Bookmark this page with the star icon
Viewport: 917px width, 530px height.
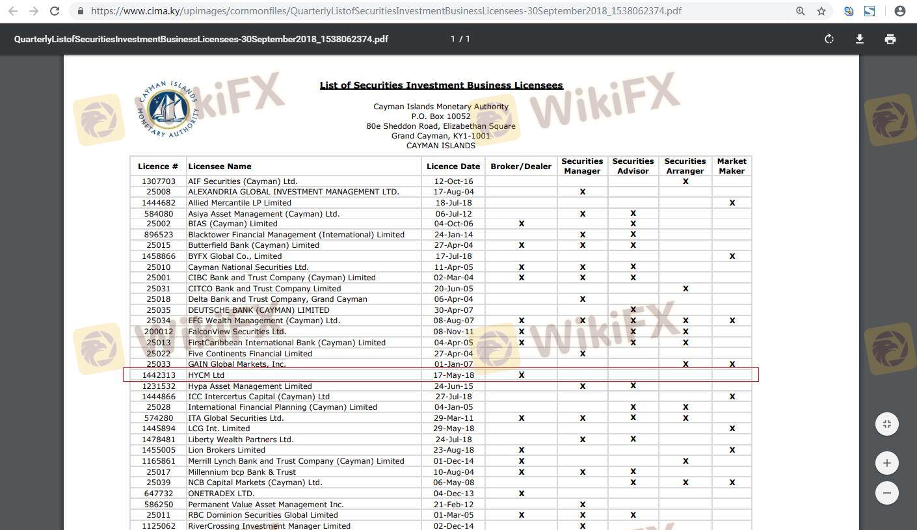[x=821, y=11]
